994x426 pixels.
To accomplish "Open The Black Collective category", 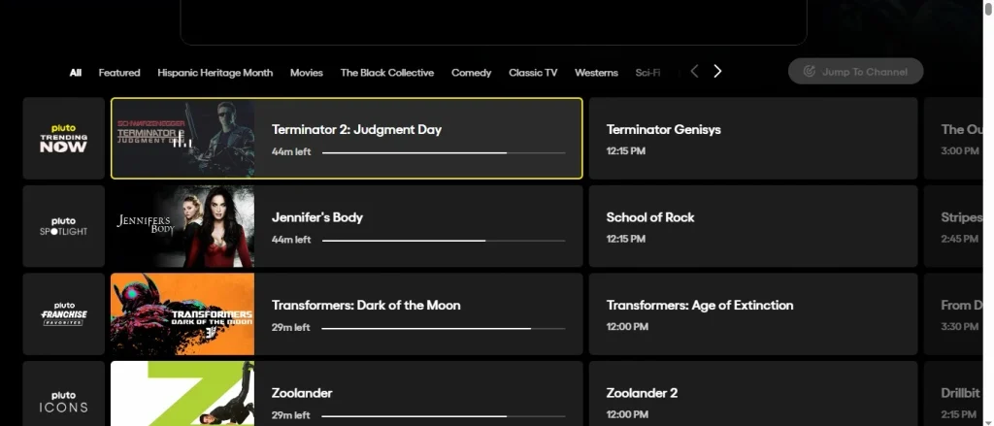I will [386, 73].
